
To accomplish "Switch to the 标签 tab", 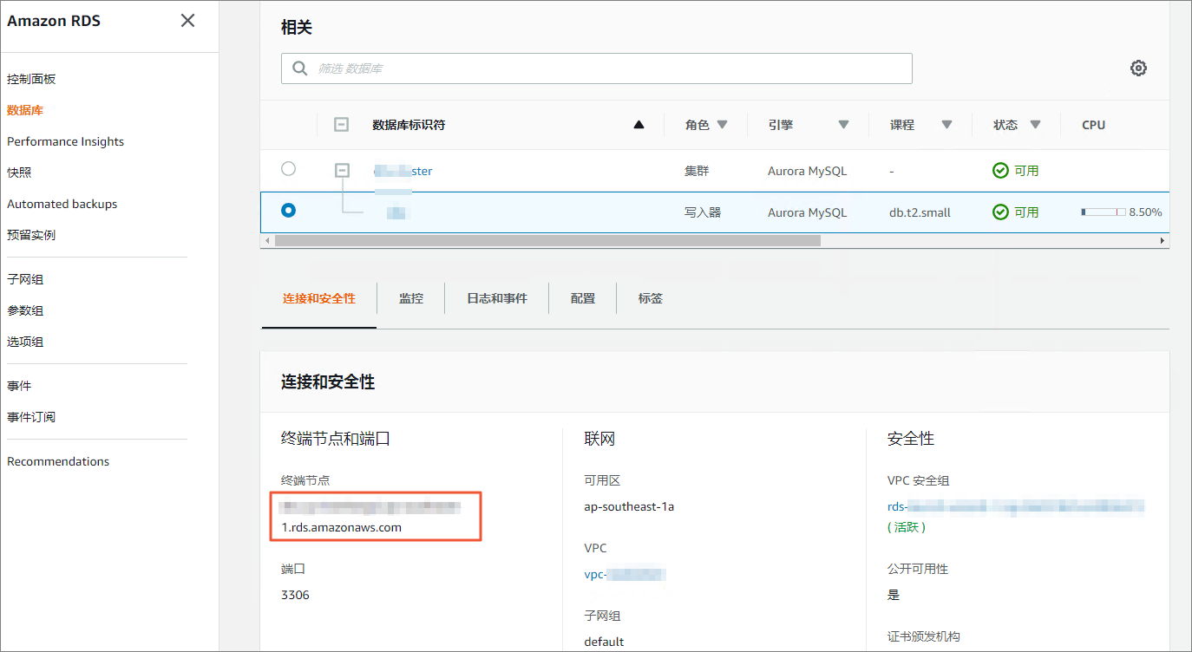I will click(x=651, y=298).
